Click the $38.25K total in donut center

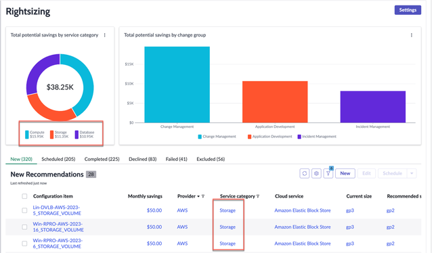[60, 87]
